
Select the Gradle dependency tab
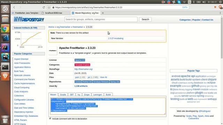[x=63, y=94]
